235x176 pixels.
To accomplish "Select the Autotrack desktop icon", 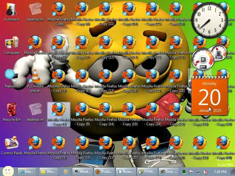I will [x=12, y=12].
